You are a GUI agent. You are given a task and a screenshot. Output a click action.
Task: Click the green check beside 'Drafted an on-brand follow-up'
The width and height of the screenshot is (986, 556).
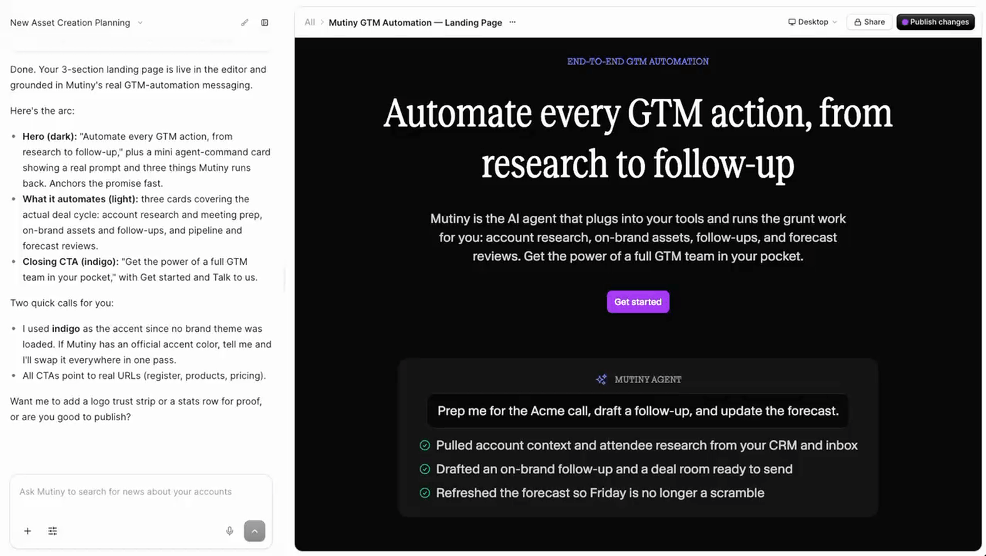pyautogui.click(x=425, y=469)
